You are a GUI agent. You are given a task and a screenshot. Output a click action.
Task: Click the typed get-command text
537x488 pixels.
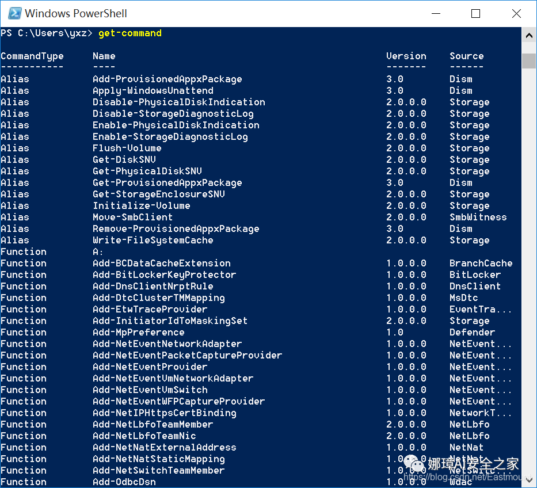[x=130, y=33]
